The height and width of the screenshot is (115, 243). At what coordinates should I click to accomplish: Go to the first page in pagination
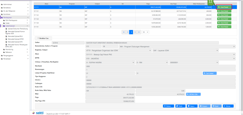pos(123,32)
